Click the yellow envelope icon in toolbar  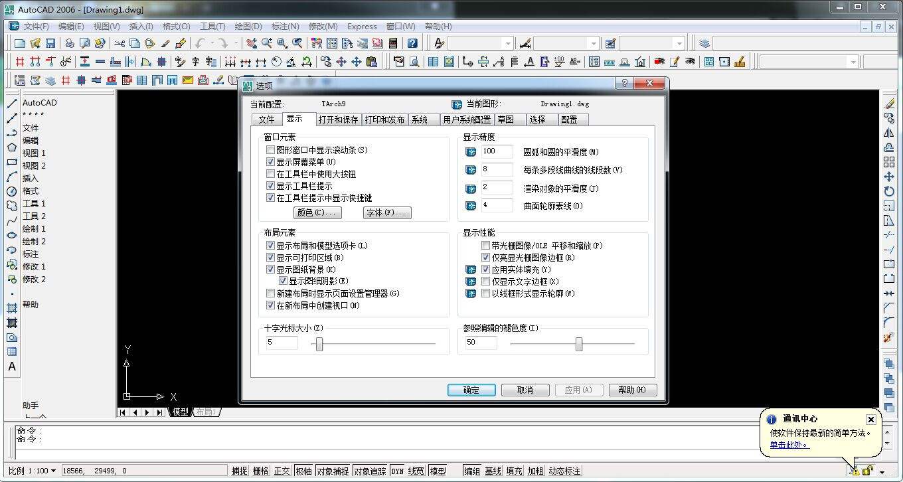coord(188,80)
